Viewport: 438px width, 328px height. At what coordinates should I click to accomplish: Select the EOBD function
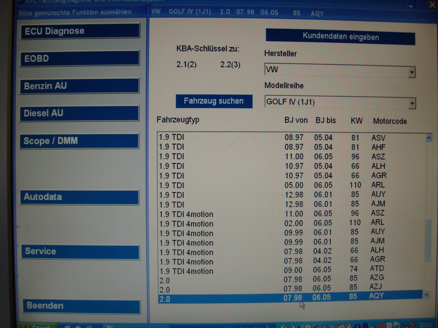(x=80, y=58)
